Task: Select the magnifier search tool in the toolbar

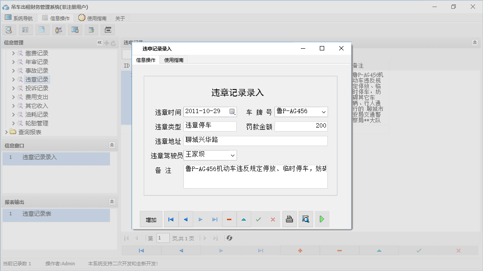Action: (9, 29)
